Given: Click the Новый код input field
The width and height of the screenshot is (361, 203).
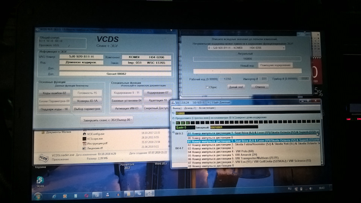Looking at the screenshot, I should click(247, 71).
